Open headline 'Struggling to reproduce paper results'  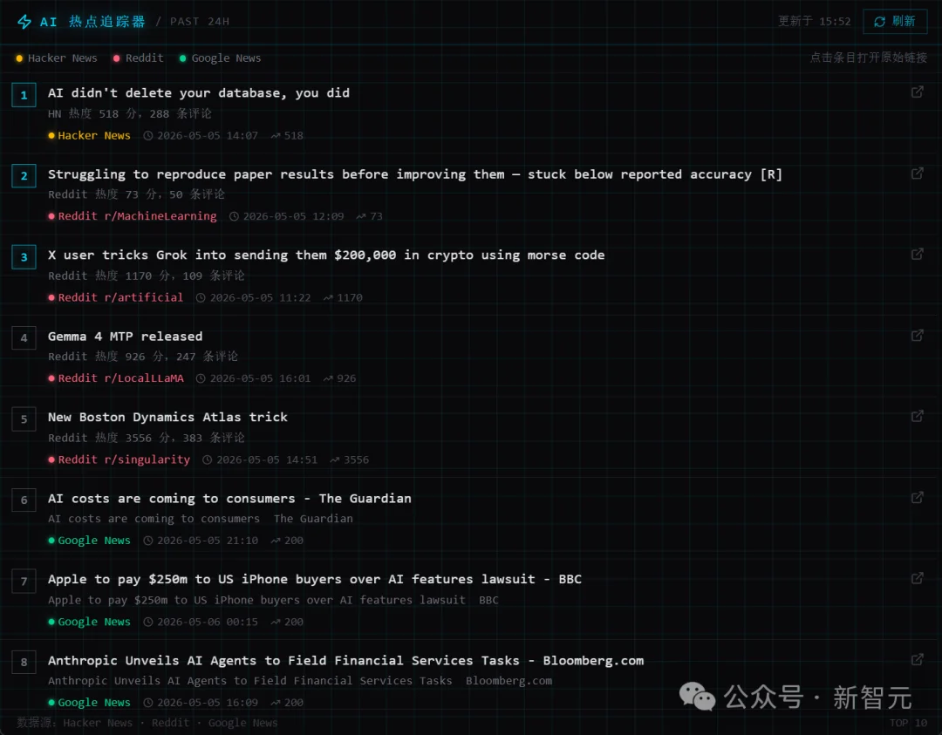point(415,174)
